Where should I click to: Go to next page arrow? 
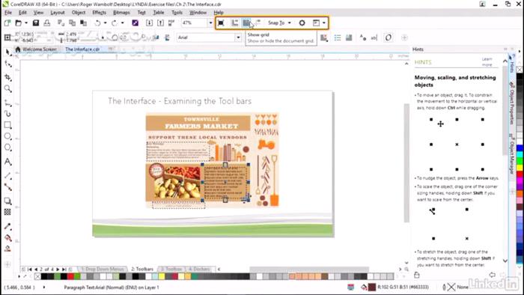coord(58,269)
